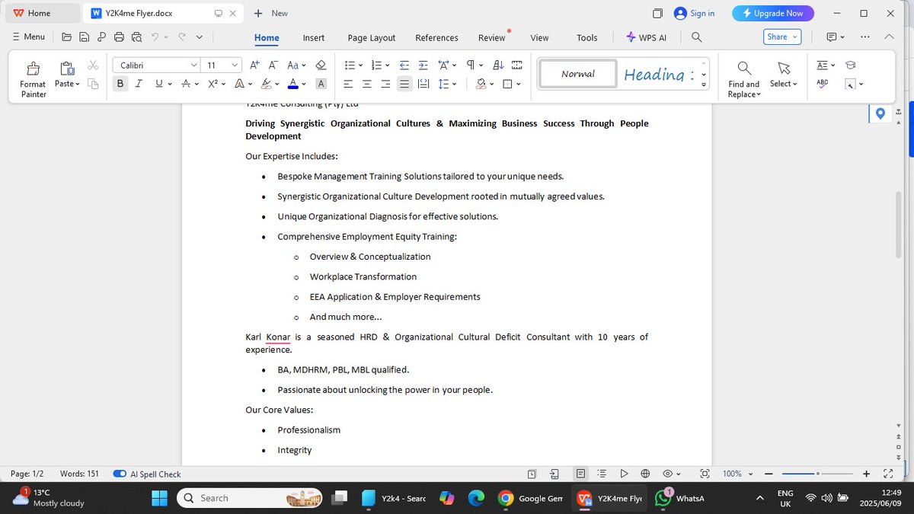Click the ABC spell check icon
This screenshot has height=514, width=914.
pyautogui.click(x=822, y=84)
